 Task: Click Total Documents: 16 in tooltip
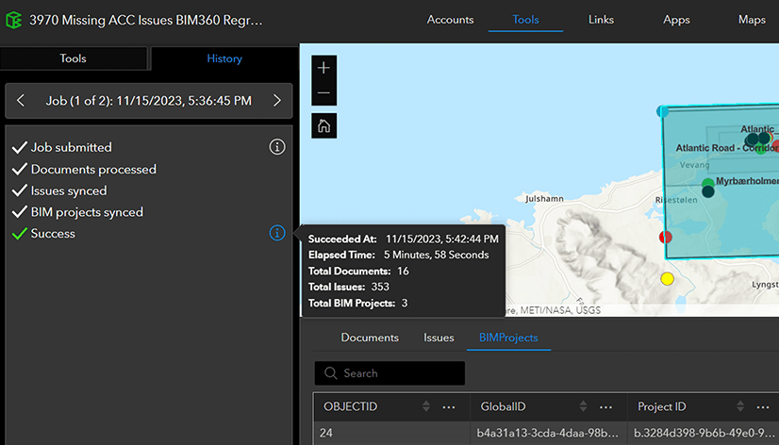click(x=358, y=272)
